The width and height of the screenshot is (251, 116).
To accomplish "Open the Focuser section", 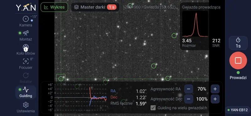I will pos(26,64).
